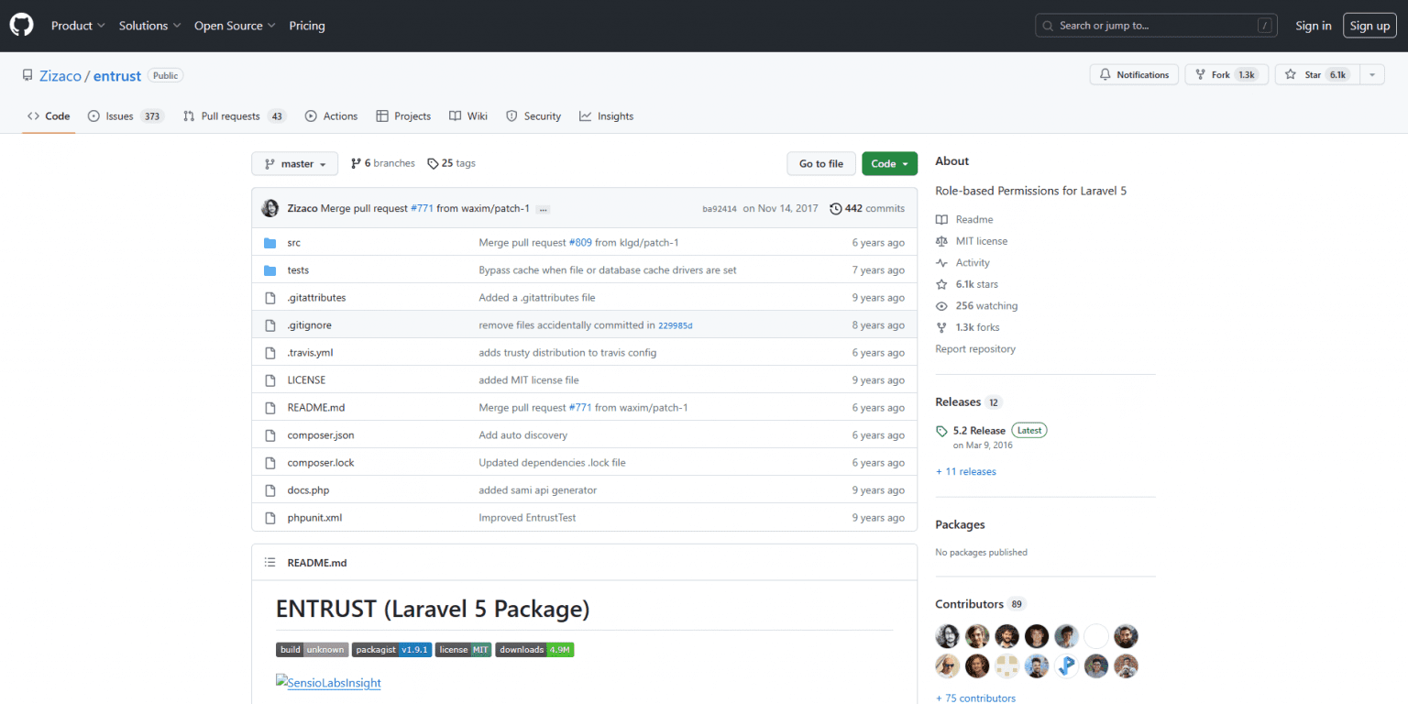Open the master branch dropdown
This screenshot has height=704, width=1408.
[x=294, y=162]
